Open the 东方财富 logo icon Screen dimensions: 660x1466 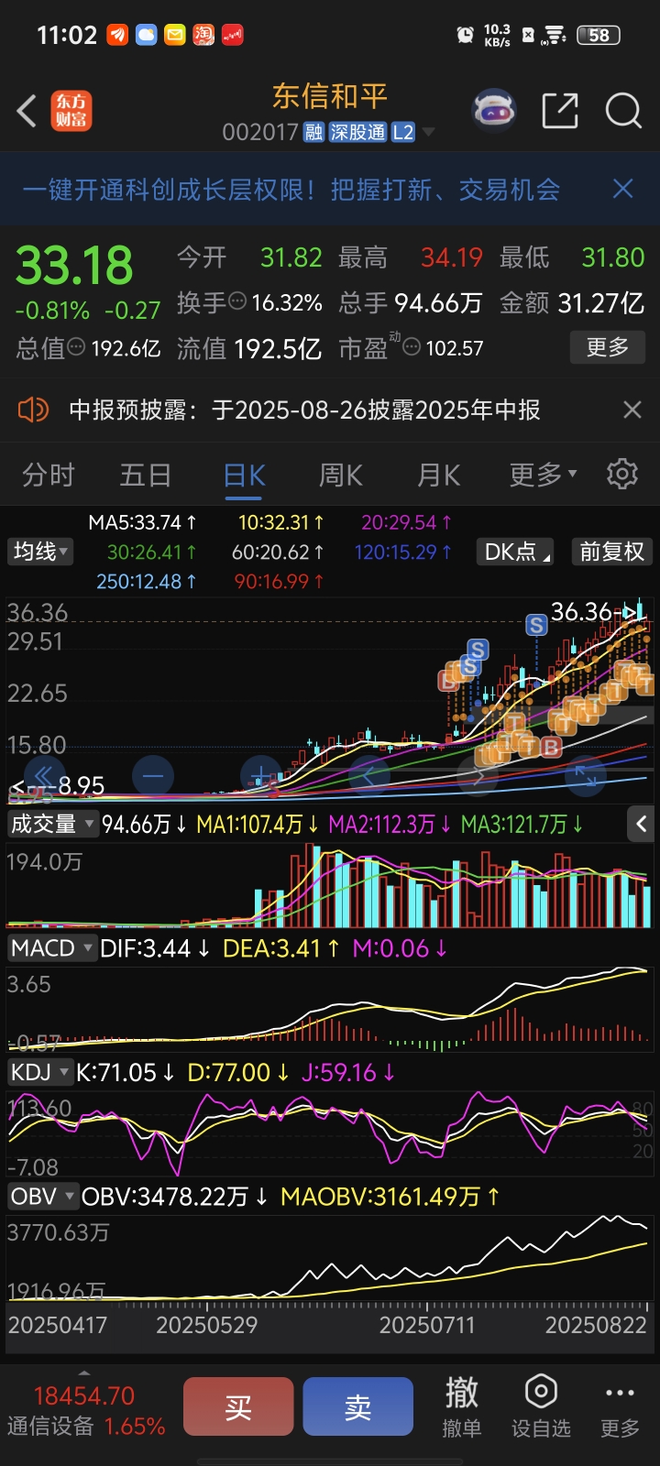click(x=71, y=111)
